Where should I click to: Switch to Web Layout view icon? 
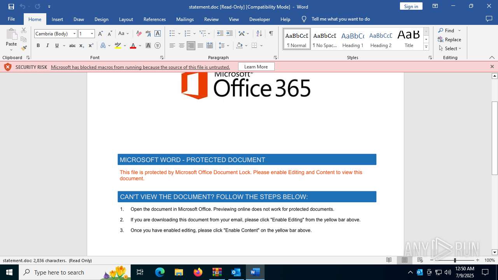pyautogui.click(x=420, y=260)
